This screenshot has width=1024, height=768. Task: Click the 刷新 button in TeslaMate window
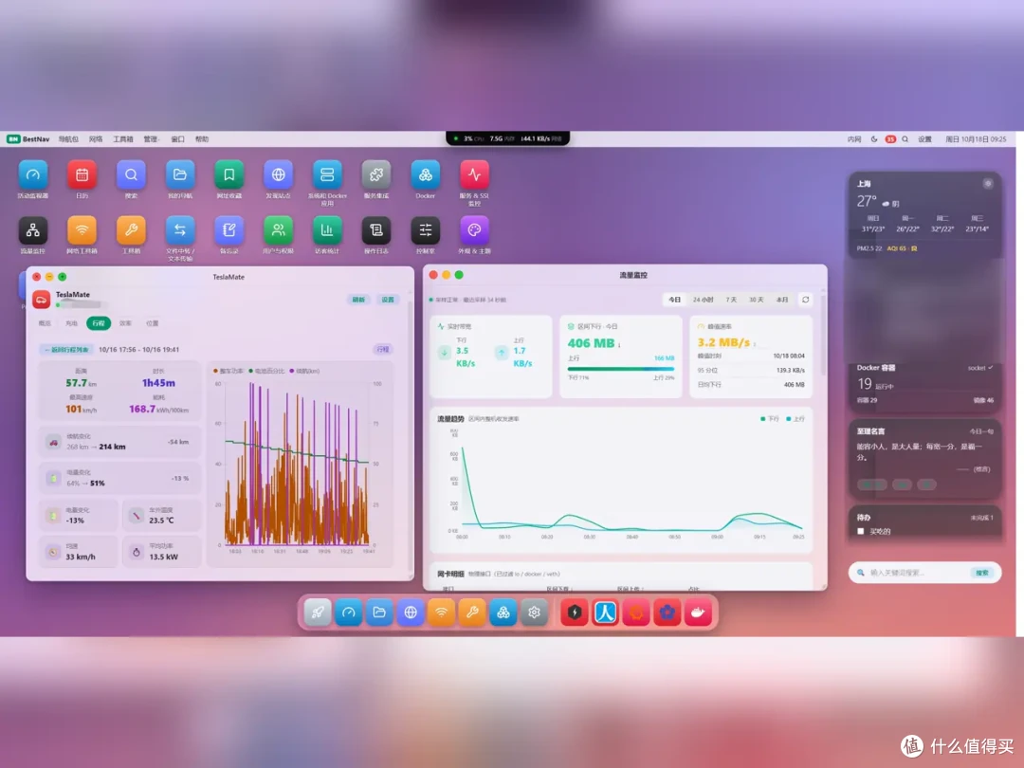pos(358,300)
